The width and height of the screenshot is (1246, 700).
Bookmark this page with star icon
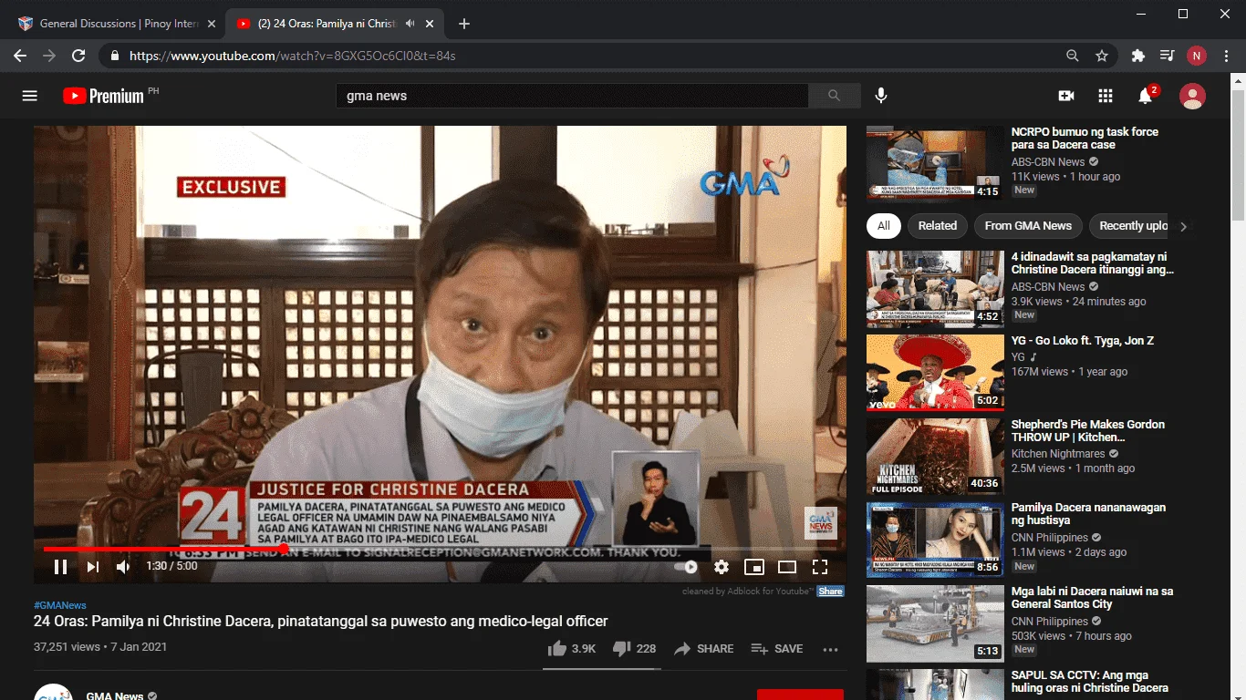pyautogui.click(x=1102, y=56)
